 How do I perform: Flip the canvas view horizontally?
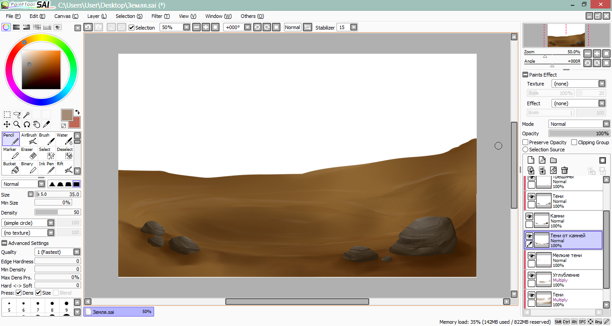click(x=307, y=27)
